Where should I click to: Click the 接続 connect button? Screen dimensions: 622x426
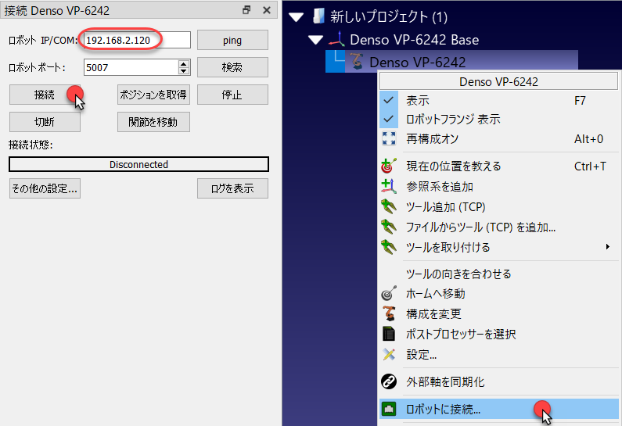45,95
